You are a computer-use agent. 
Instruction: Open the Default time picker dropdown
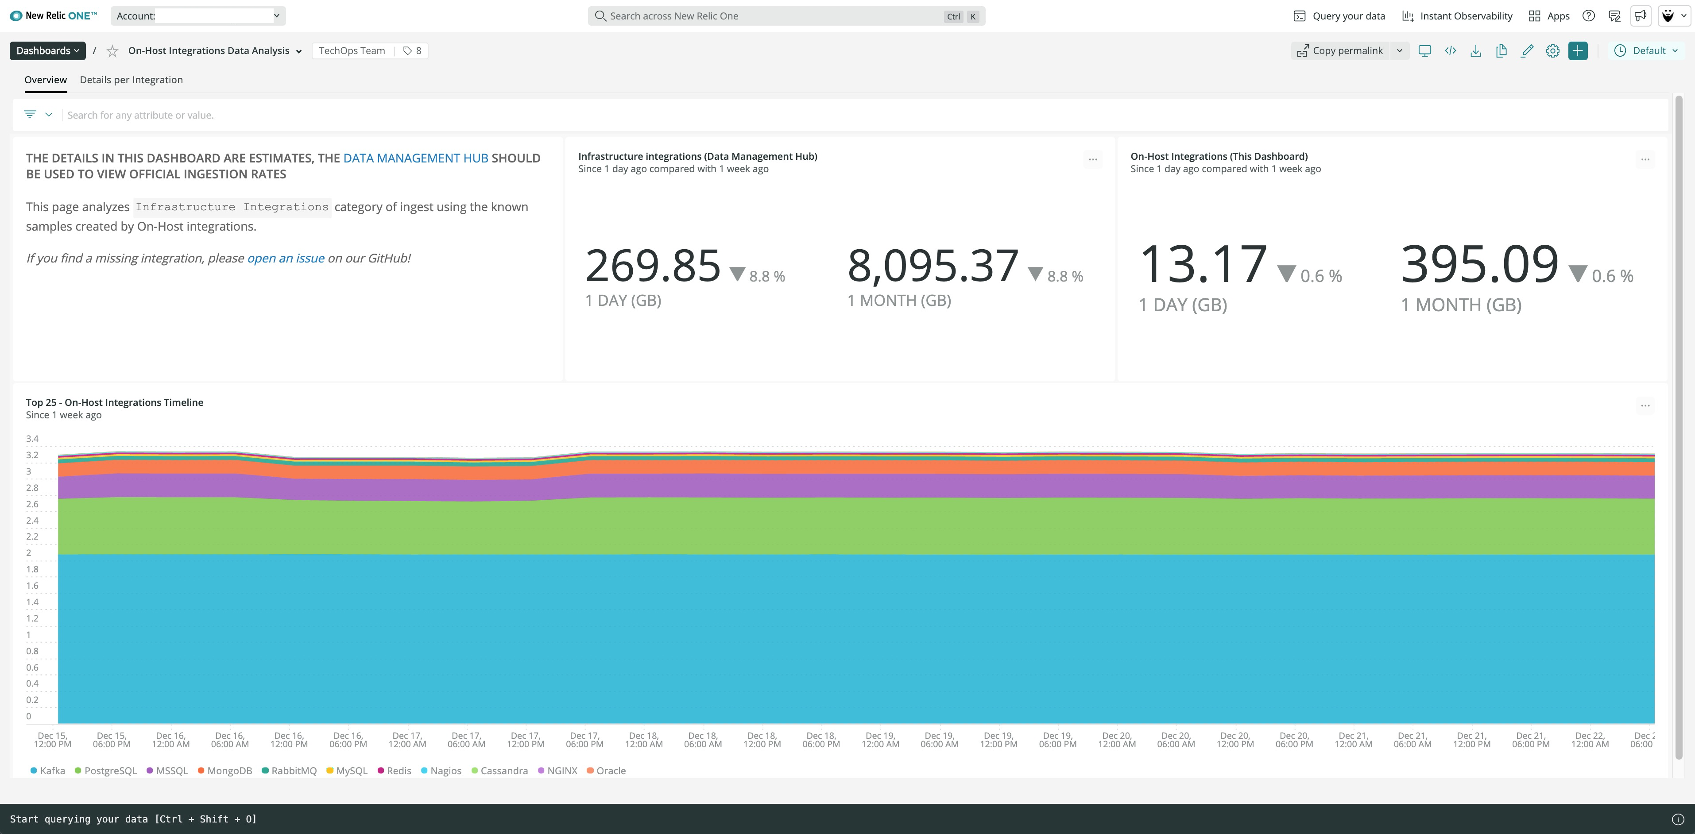click(1647, 50)
